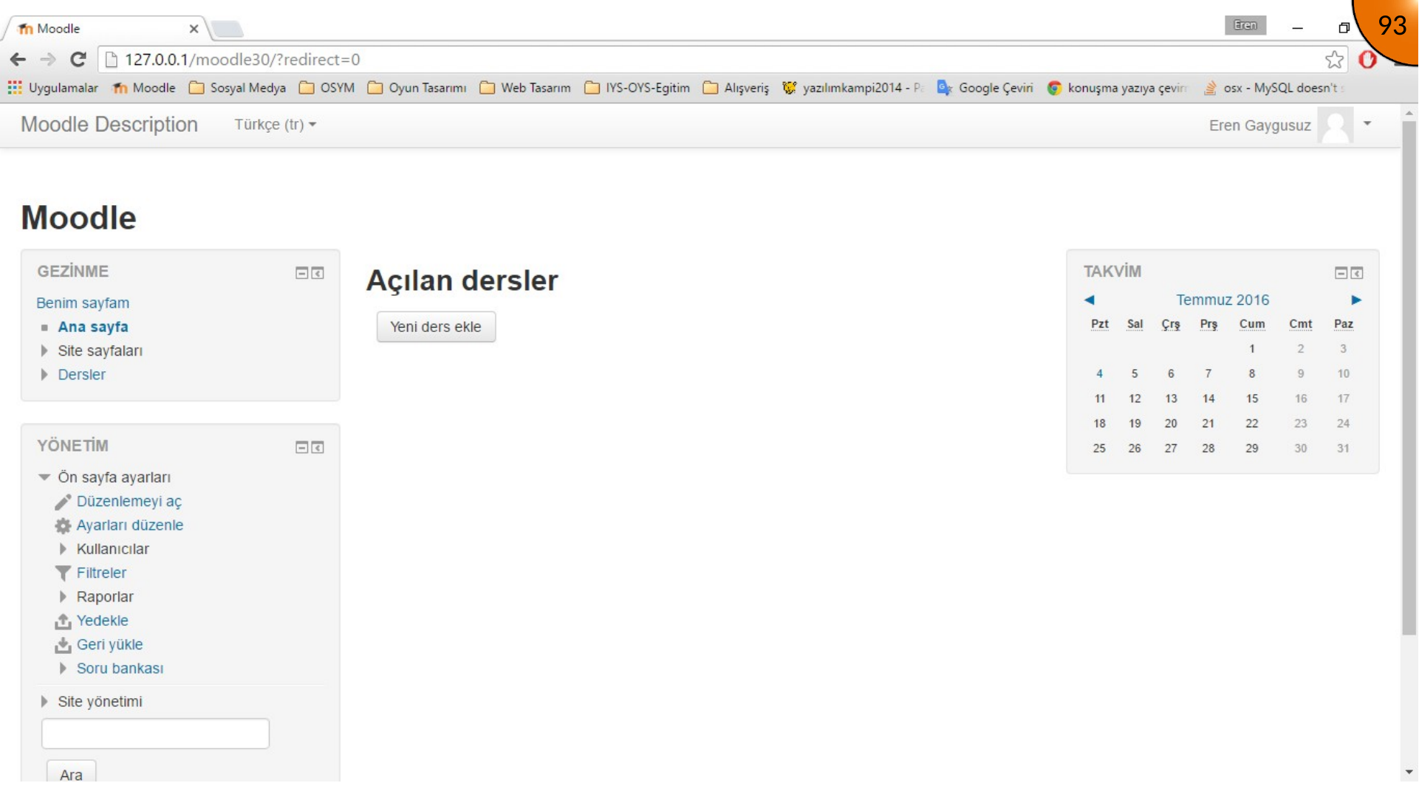Viewport: 1419px width, 797px height.
Task: Open Filtreler link
Action: [x=101, y=573]
